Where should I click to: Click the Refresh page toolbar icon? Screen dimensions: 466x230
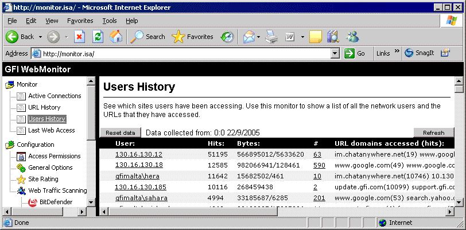[x=98, y=37]
